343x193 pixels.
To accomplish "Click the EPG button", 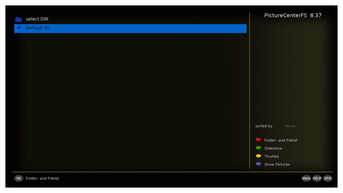I will point(328,178).
